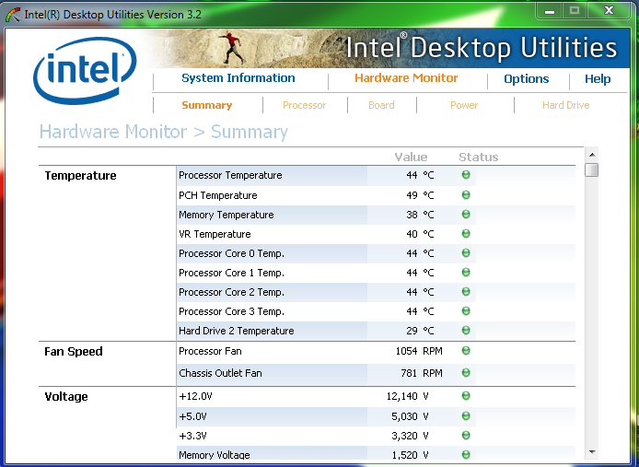Switch to the Board sub-tab
Image resolution: width=639 pixels, height=467 pixels.
381,105
